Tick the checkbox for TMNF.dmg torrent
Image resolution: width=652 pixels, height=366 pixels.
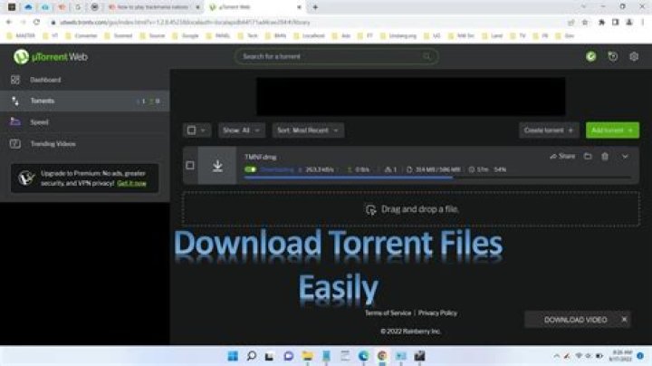tap(190, 166)
